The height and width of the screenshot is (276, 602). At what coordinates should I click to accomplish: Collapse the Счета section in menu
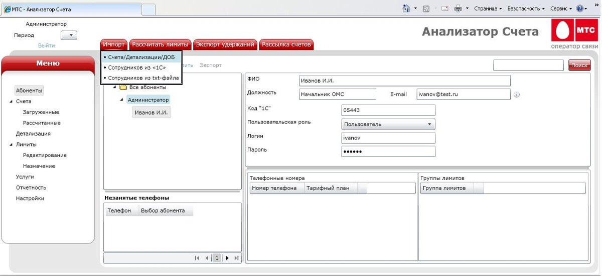(x=11, y=101)
